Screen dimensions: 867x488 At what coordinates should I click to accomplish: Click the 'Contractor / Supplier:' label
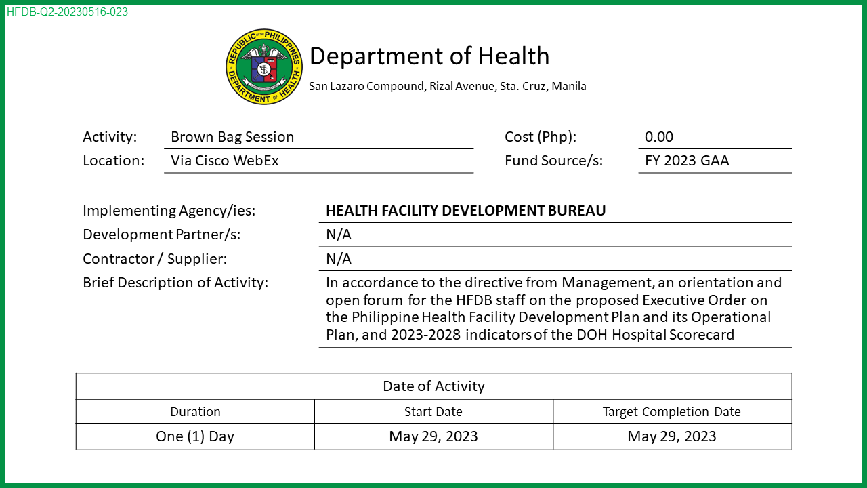tap(155, 259)
